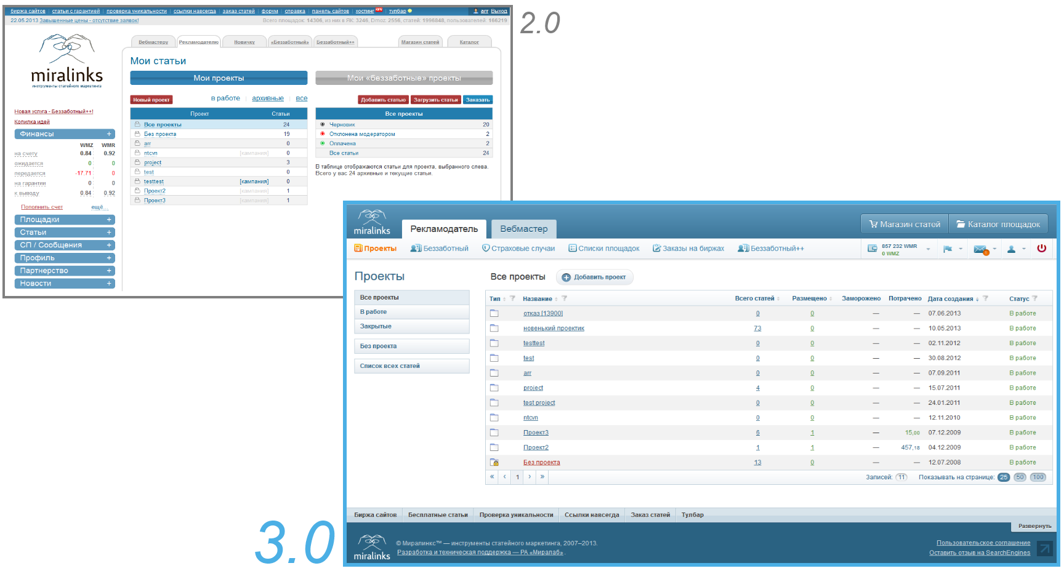The width and height of the screenshot is (1064, 571).
Task: Click filter icon next to Статус column
Action: point(1034,298)
